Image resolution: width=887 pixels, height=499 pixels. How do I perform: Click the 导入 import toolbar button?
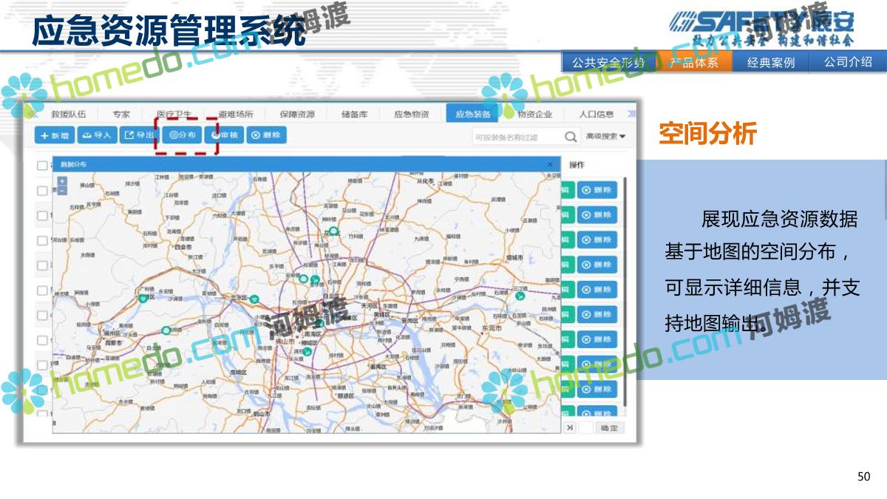(97, 135)
